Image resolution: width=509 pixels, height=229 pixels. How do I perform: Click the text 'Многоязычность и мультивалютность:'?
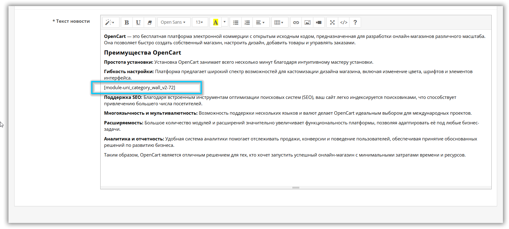151,113
